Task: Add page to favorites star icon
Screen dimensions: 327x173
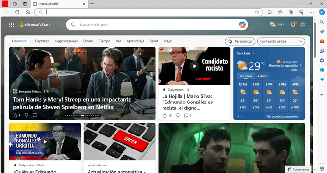Action: [257, 12]
